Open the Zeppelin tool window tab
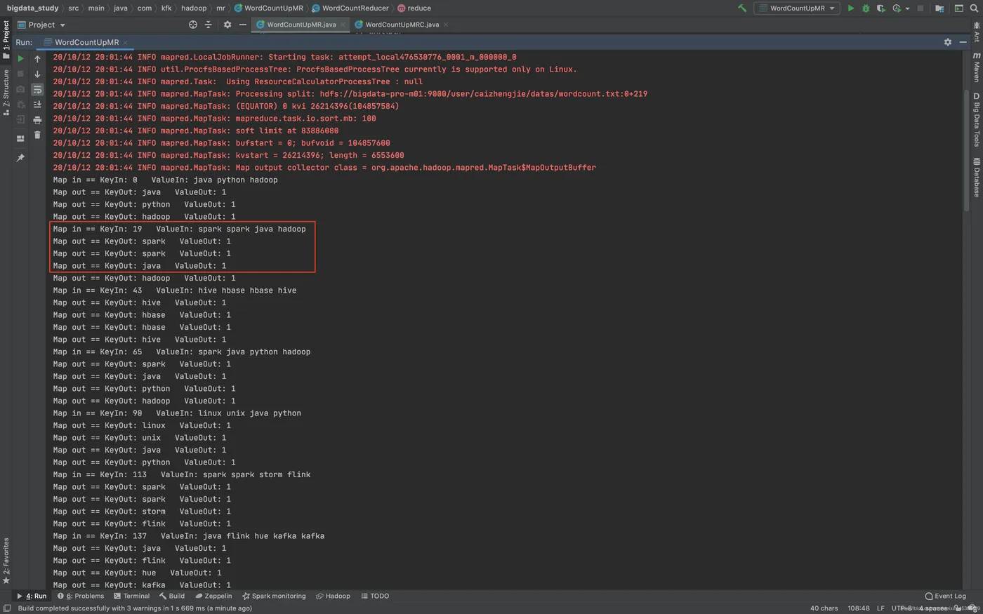The image size is (983, 614). point(213,596)
